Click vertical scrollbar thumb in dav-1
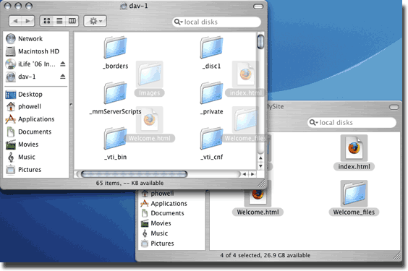Screen dimensions: 408x271 click(x=260, y=41)
